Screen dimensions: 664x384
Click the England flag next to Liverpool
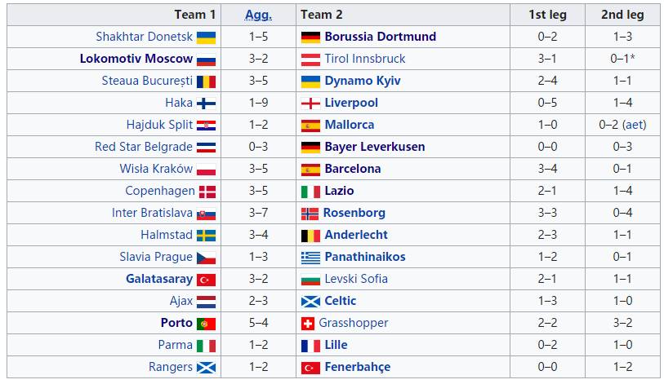click(310, 103)
